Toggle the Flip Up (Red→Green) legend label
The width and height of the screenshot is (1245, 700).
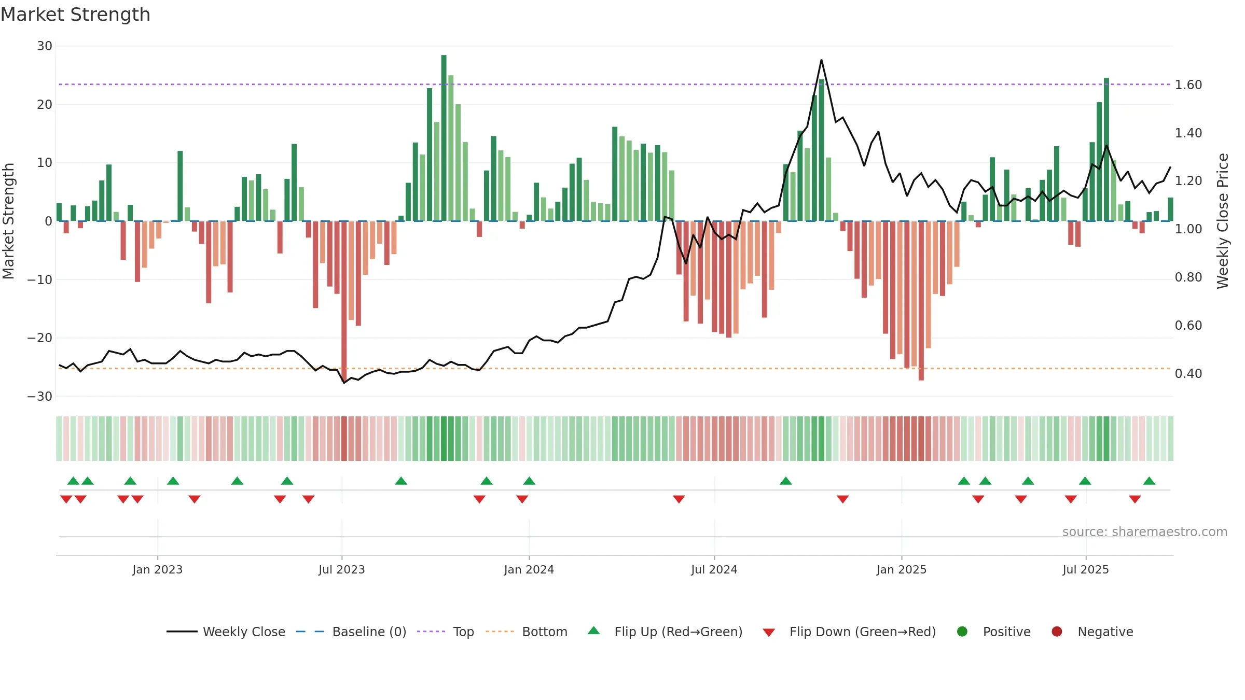[x=679, y=632]
